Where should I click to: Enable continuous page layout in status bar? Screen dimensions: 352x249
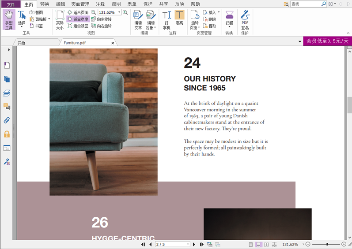point(259,245)
